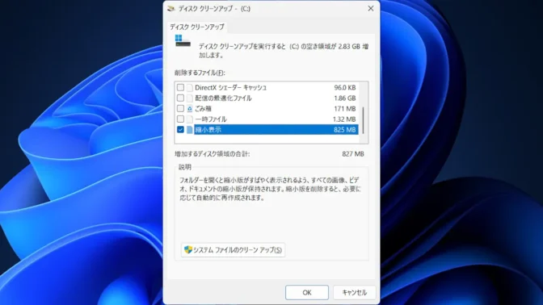The width and height of the screenshot is (543, 305).
Task: Click the 1.32 MB size value
Action: pos(344,119)
